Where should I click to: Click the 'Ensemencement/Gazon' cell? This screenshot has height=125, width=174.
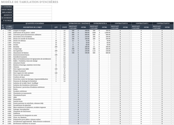tap(32, 55)
